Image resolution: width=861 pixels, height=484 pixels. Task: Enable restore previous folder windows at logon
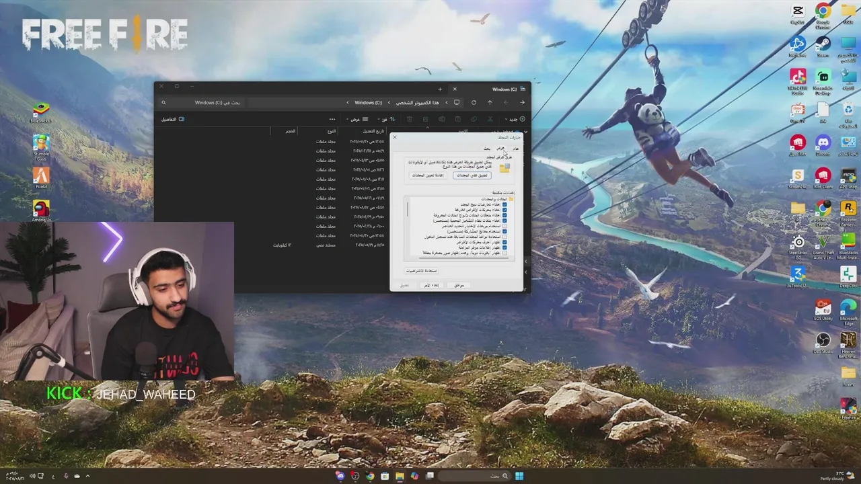pyautogui.click(x=504, y=237)
